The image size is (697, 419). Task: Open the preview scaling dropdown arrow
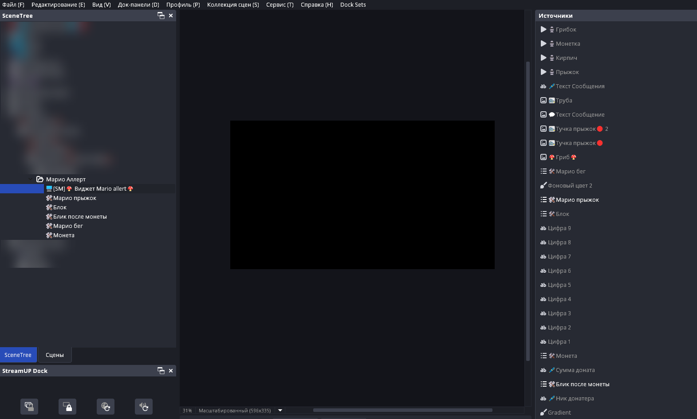click(x=280, y=411)
